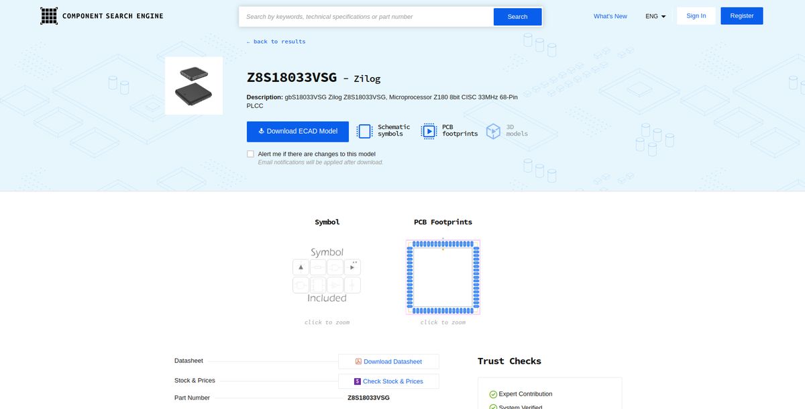Screen dimensions: 805x409
Task: Click the System Verified check indicator
Action: click(x=493, y=407)
